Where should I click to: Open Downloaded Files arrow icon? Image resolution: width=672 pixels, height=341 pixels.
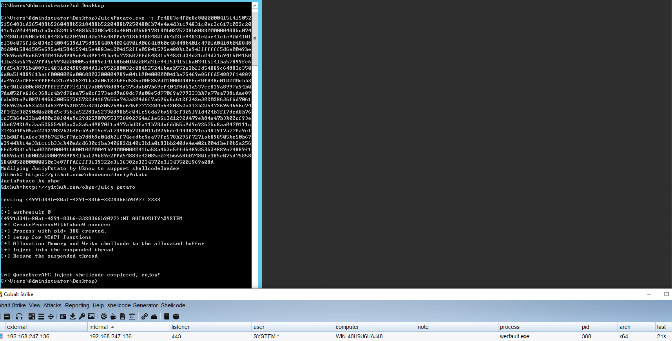click(72, 316)
